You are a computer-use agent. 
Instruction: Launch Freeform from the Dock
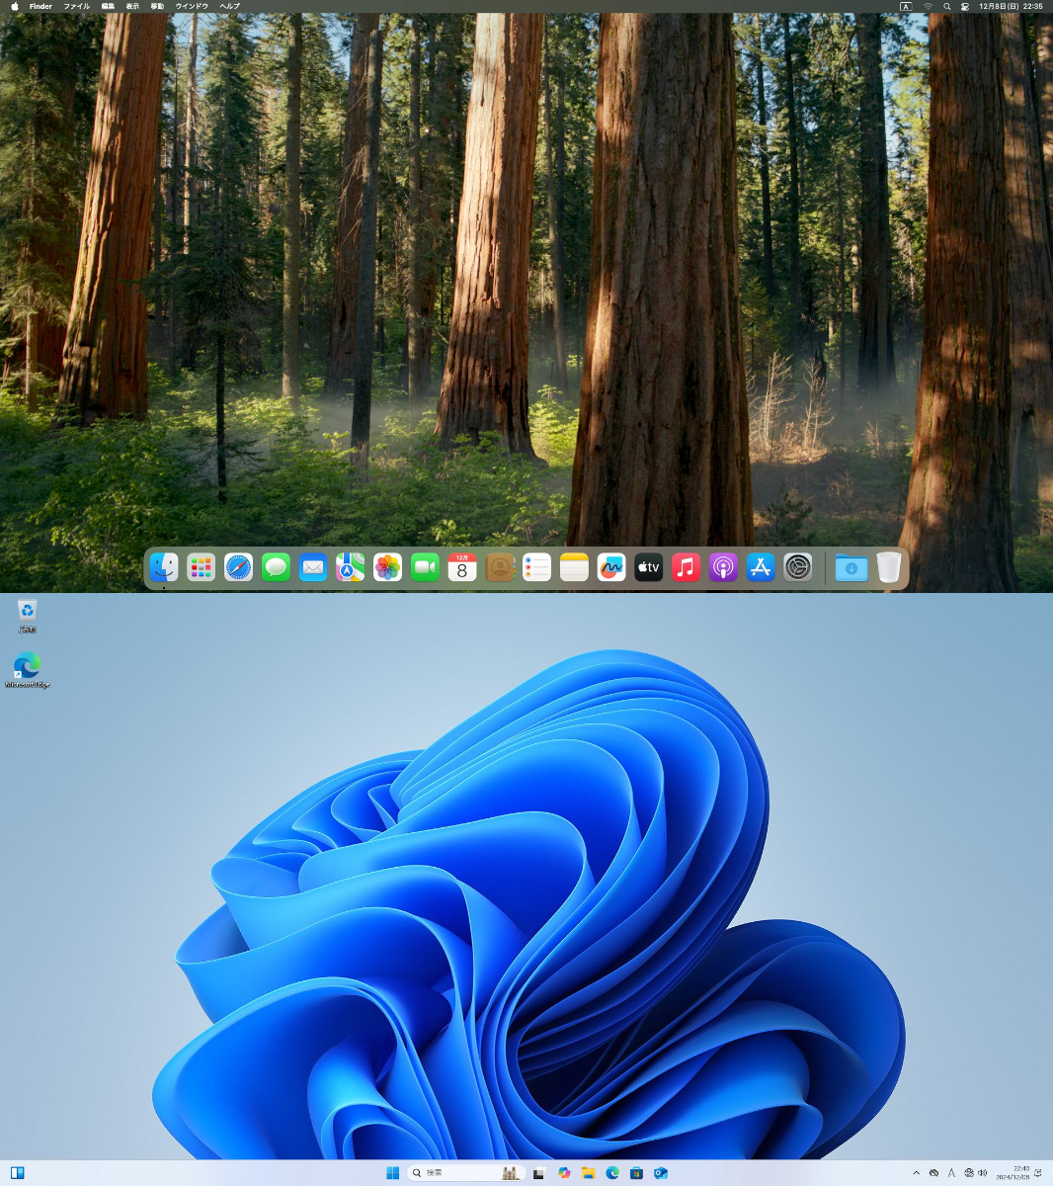pos(611,567)
